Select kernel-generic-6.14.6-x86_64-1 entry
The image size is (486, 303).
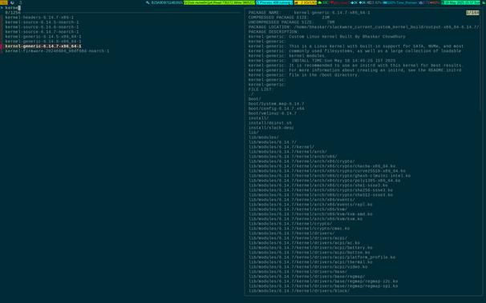pyautogui.click(x=43, y=42)
